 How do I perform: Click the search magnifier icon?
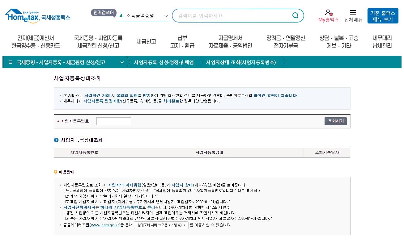point(295,15)
